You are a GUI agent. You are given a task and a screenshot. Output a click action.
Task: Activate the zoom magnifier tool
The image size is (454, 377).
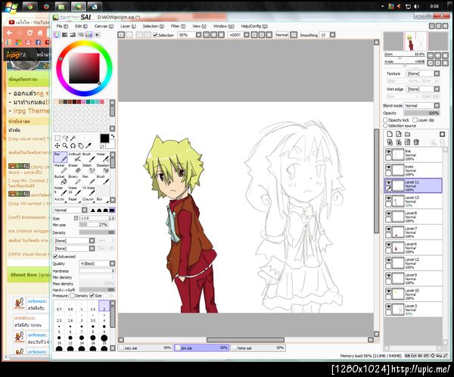[x=65, y=145]
